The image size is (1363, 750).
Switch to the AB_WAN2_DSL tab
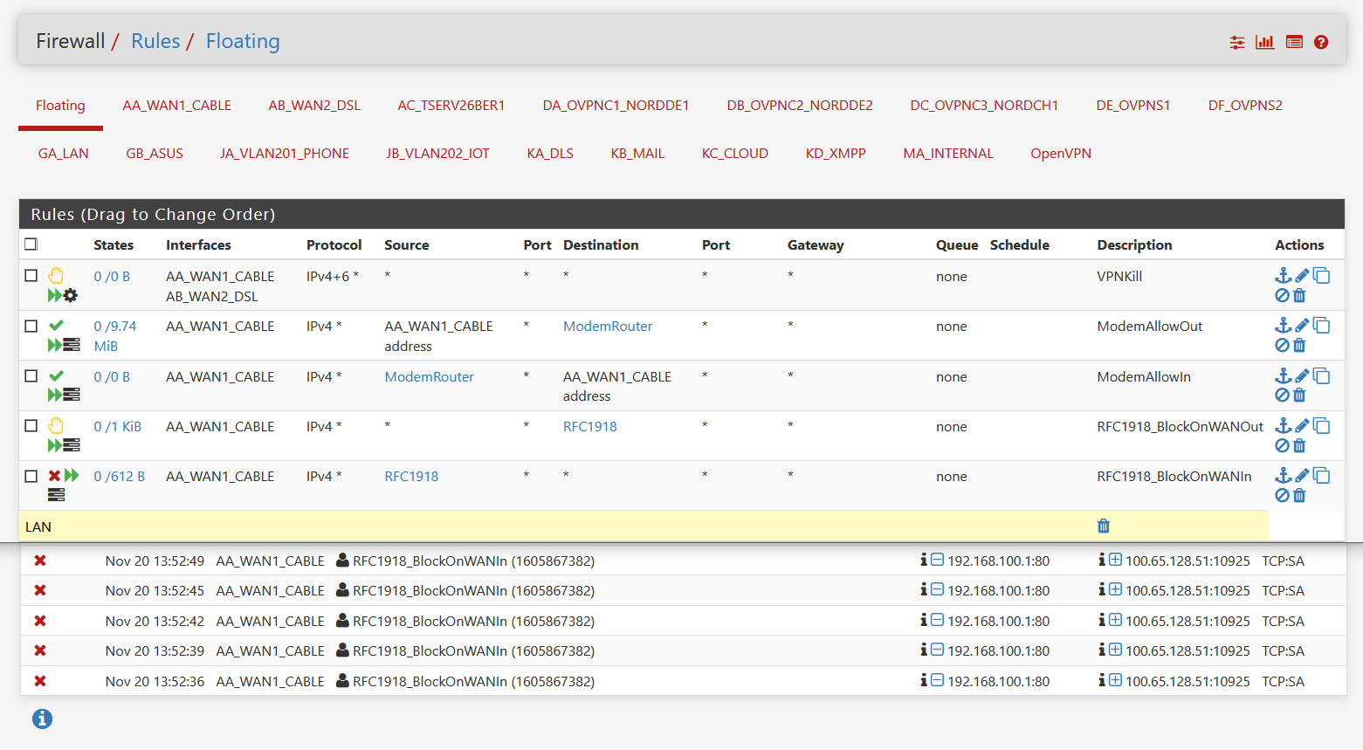[314, 106]
